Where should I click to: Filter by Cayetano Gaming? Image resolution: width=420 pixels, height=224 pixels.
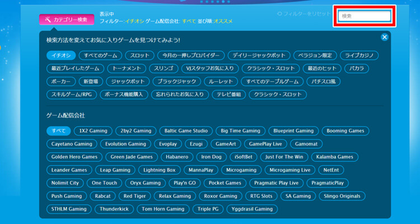coord(72,144)
